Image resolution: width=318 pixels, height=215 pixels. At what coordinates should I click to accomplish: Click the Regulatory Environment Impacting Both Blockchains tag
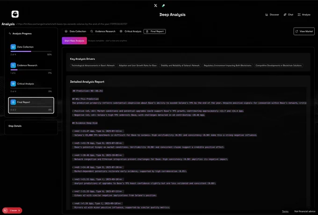click(228, 65)
